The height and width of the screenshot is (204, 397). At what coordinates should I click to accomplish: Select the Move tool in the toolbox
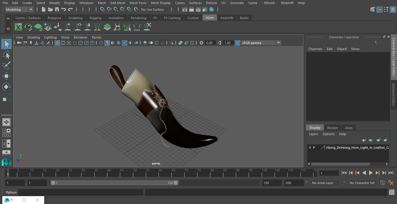pyautogui.click(x=6, y=76)
